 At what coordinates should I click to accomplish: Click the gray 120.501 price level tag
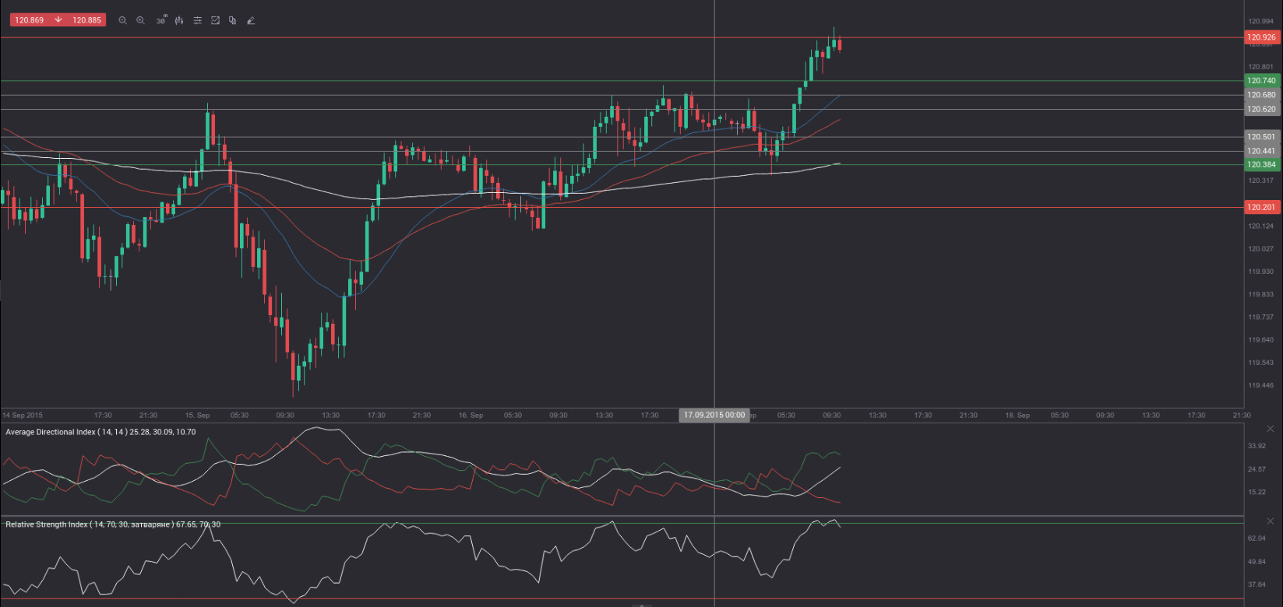[x=1261, y=137]
